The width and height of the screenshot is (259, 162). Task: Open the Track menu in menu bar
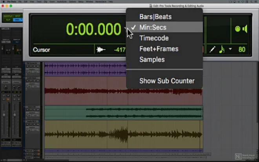coord(39,2)
